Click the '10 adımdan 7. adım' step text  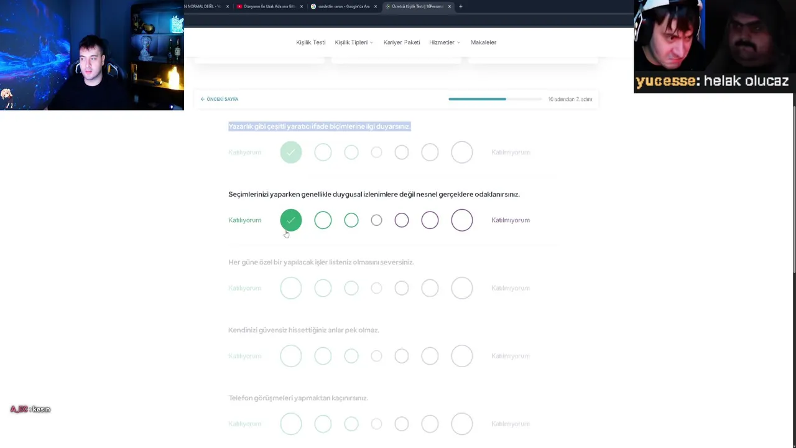coord(570,99)
